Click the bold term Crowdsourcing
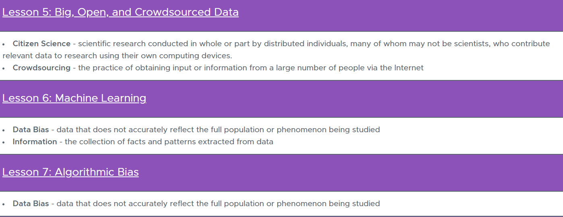The height and width of the screenshot is (217, 563). pyautogui.click(x=41, y=68)
